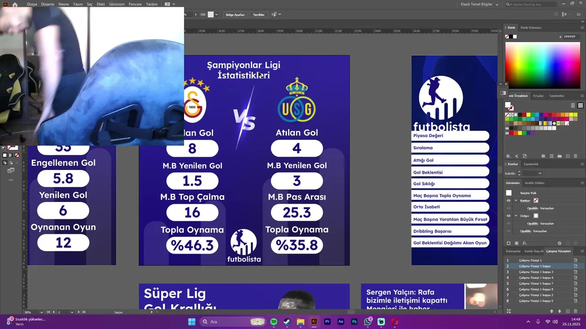
Task: Toggle visibility eye of Dolgu attribute
Action: point(508,216)
